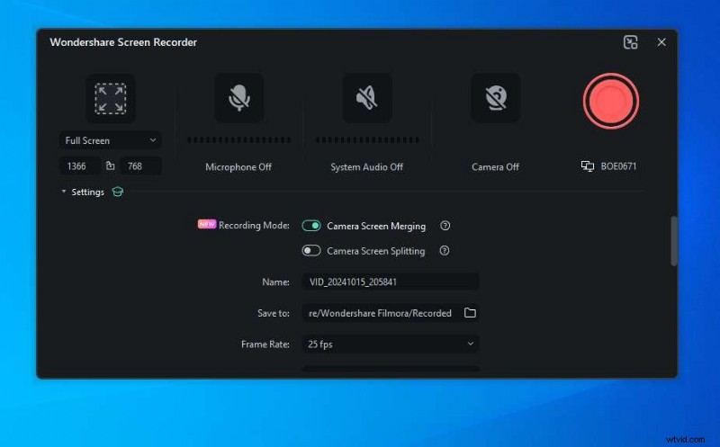
Task: Open the Frame Rate 25 fps dropdown
Action: (x=391, y=344)
